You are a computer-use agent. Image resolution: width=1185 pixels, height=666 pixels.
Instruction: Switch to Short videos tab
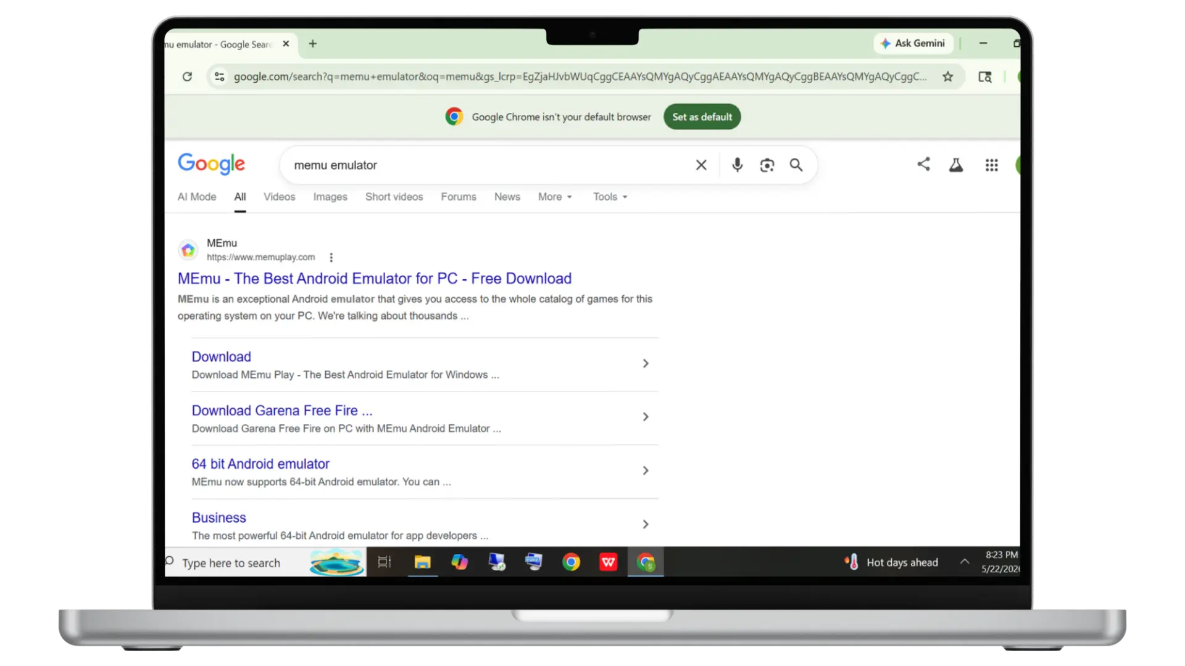[394, 197]
